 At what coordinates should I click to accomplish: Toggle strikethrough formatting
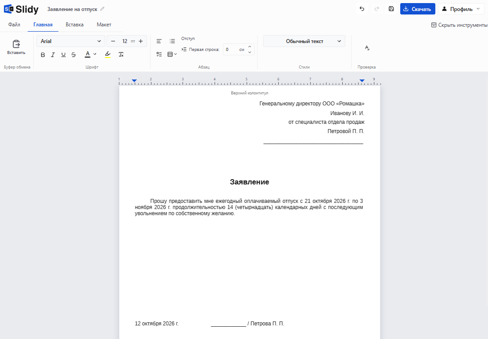(x=73, y=55)
